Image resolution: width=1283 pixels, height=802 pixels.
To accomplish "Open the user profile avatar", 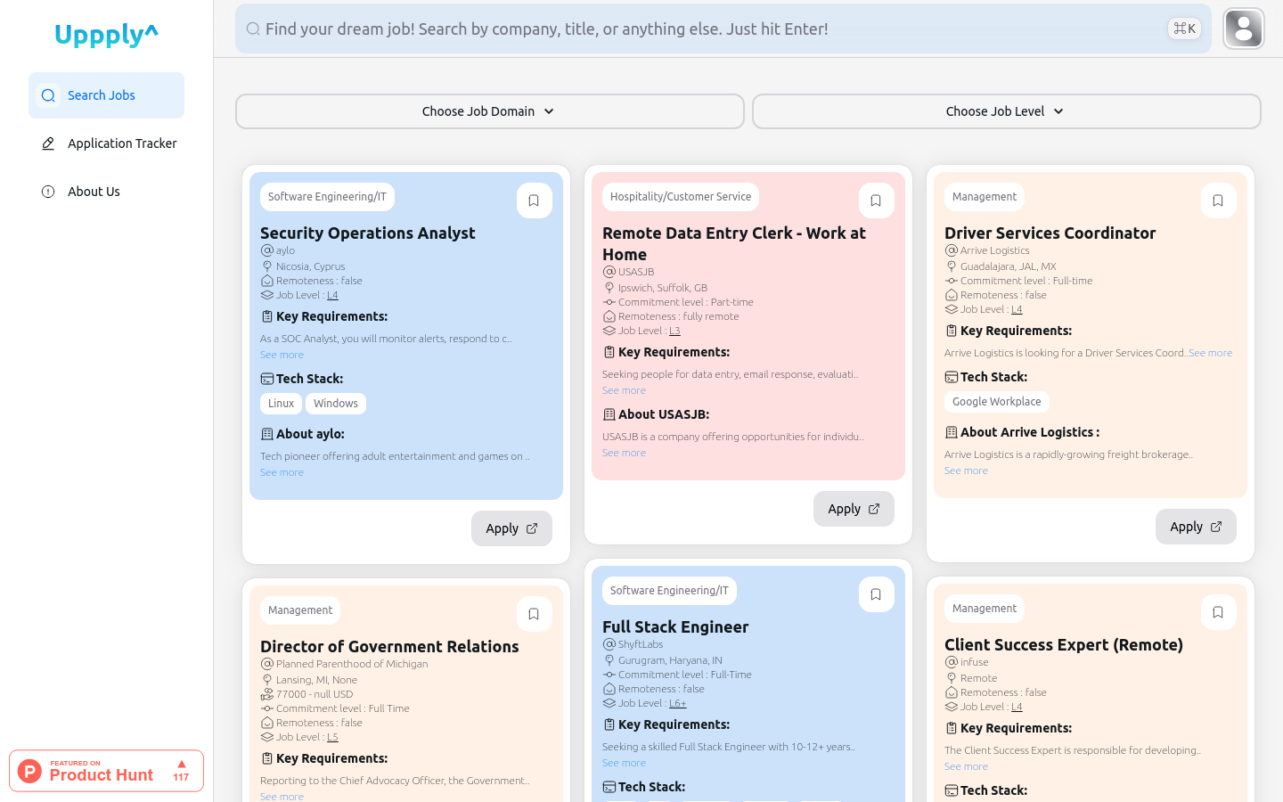I will 1244,29.
